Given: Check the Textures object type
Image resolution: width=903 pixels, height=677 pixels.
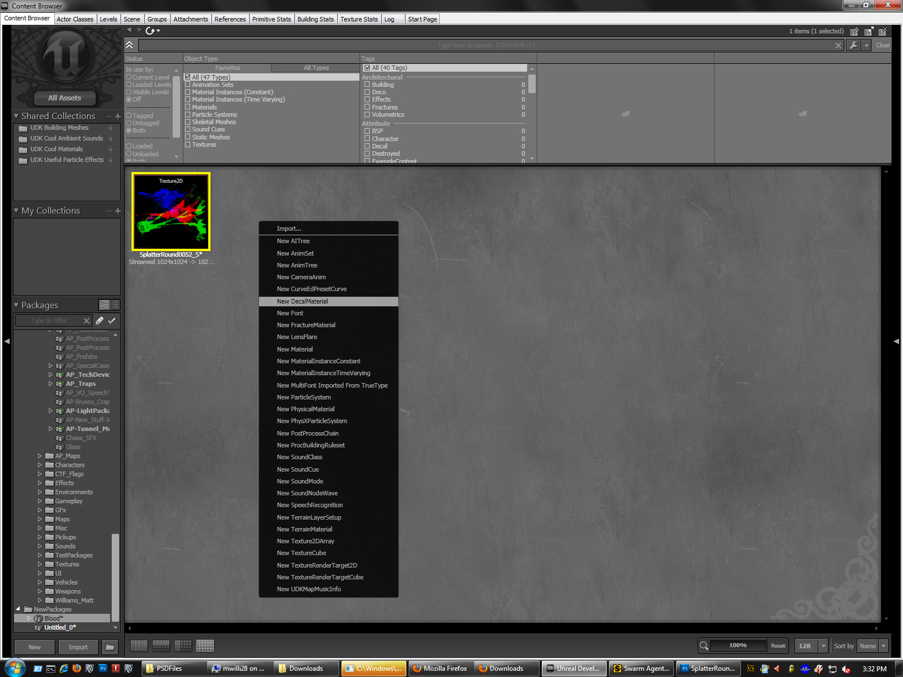Looking at the screenshot, I should pyautogui.click(x=188, y=144).
